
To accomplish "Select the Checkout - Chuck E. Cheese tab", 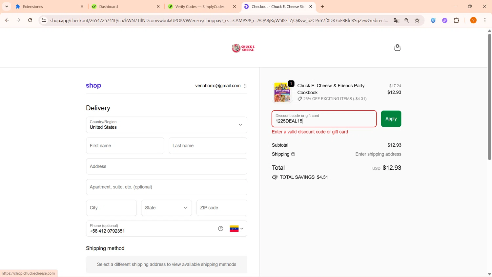I will tap(278, 7).
